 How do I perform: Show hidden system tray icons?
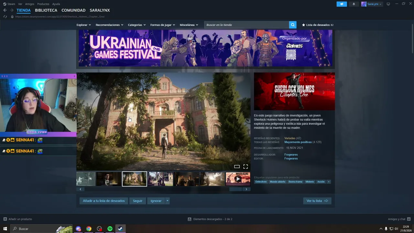pos(381,229)
